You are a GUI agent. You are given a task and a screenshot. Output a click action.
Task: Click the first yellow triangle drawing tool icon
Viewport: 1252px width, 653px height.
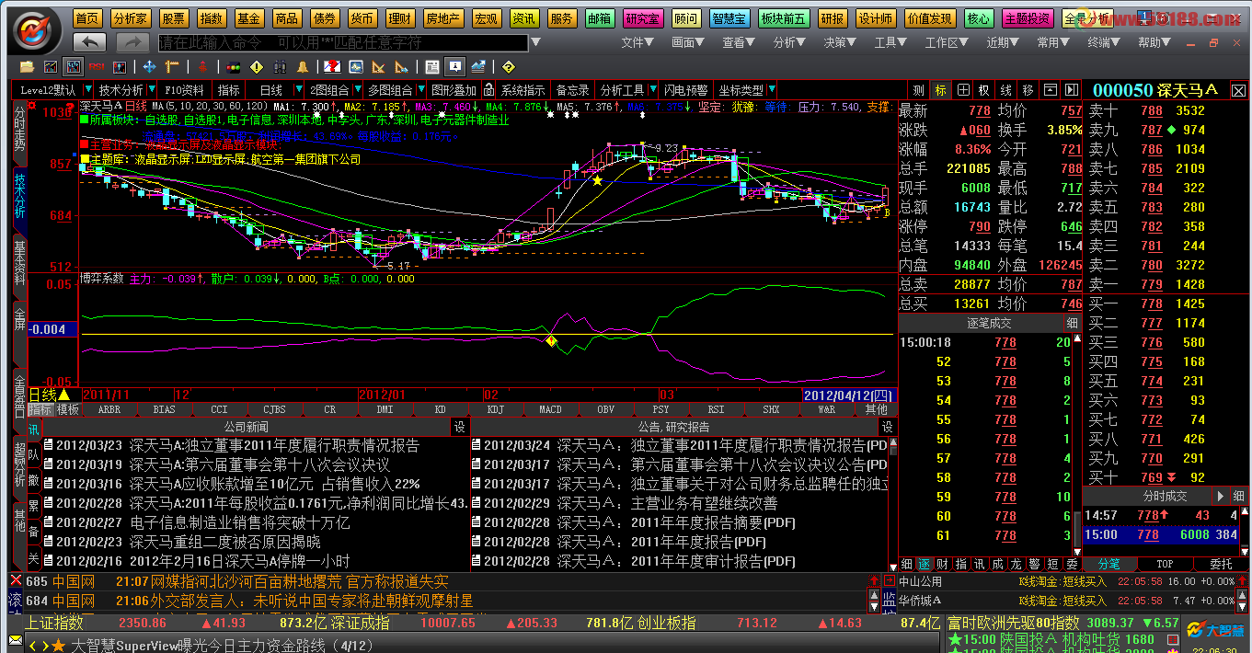point(378,67)
